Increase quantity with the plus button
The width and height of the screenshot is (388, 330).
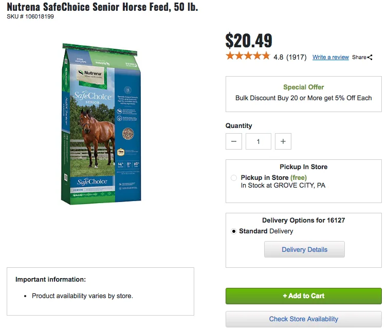(x=283, y=141)
